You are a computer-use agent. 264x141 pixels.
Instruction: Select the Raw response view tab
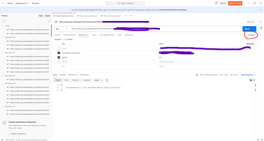click(66, 80)
